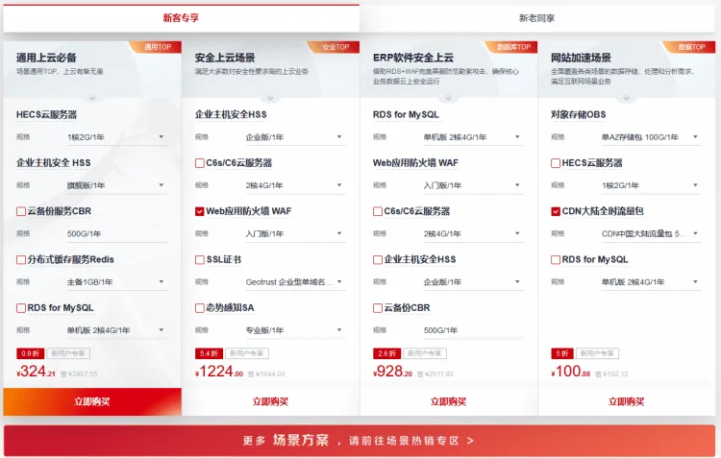Click the 安全TOP badge

336,46
